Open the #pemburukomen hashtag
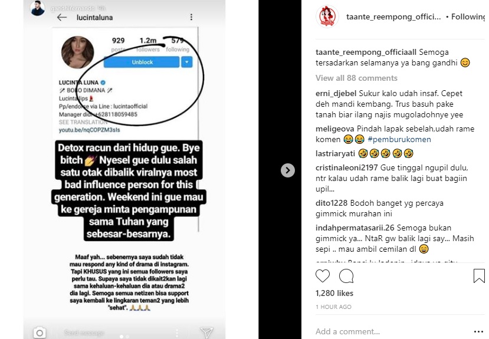 [x=399, y=139]
